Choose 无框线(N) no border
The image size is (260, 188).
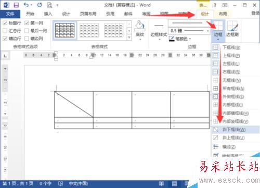click(236, 80)
